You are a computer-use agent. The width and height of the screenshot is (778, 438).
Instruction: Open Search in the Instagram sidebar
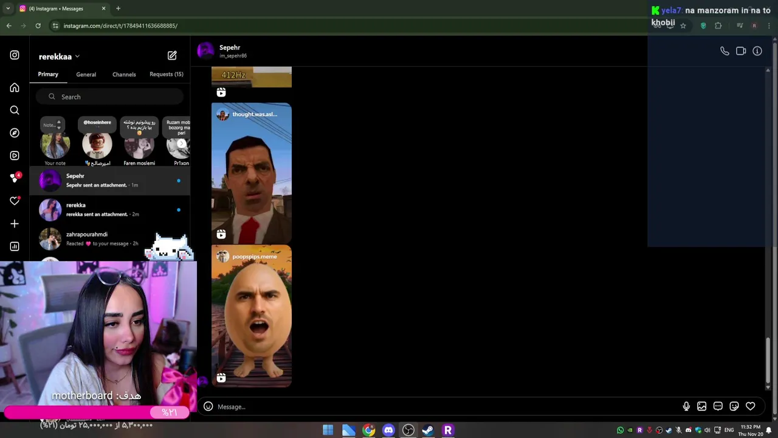point(15,110)
